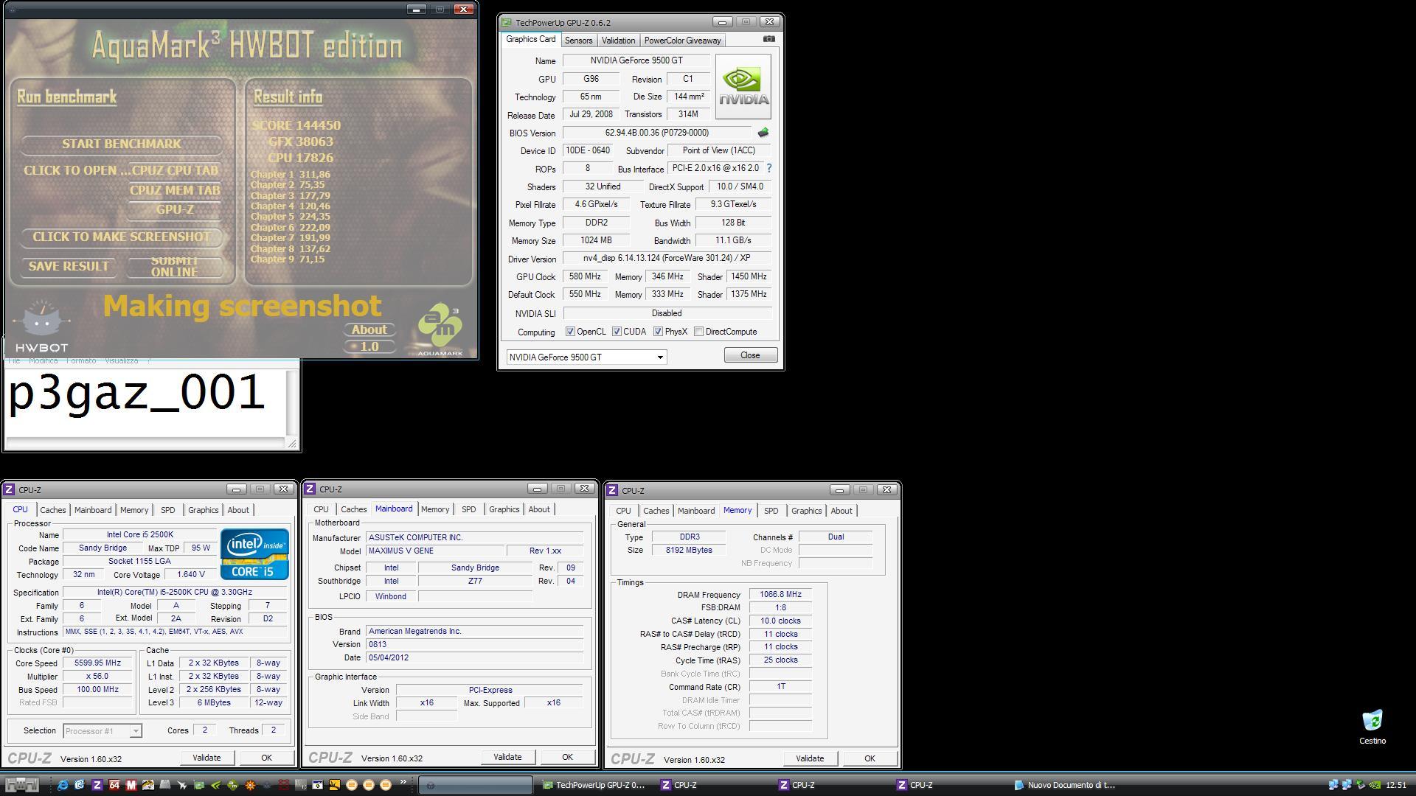
Task: Open the Validation tab in GPU-Z
Action: click(618, 41)
